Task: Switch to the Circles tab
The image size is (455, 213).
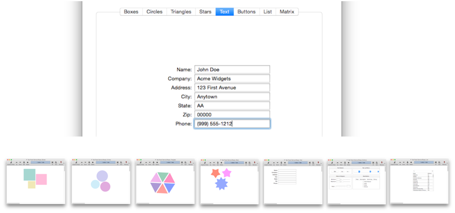Action: point(155,12)
